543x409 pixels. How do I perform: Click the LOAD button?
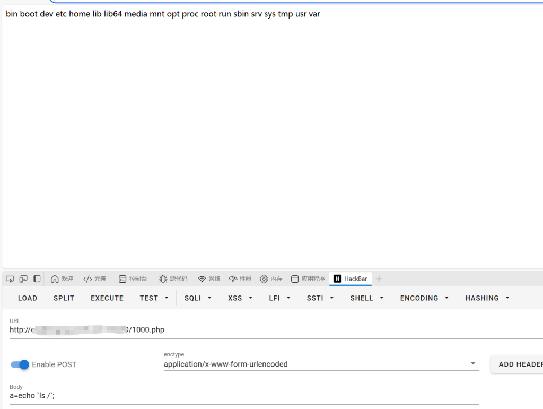click(x=28, y=298)
